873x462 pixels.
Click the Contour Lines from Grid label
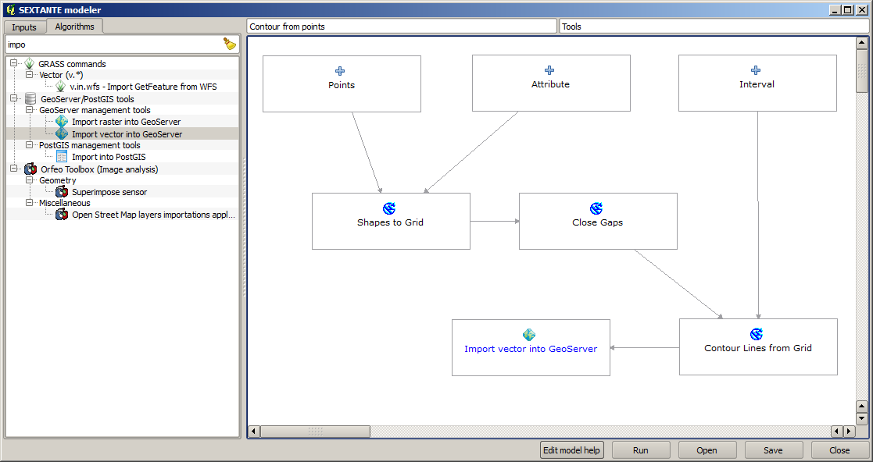758,348
